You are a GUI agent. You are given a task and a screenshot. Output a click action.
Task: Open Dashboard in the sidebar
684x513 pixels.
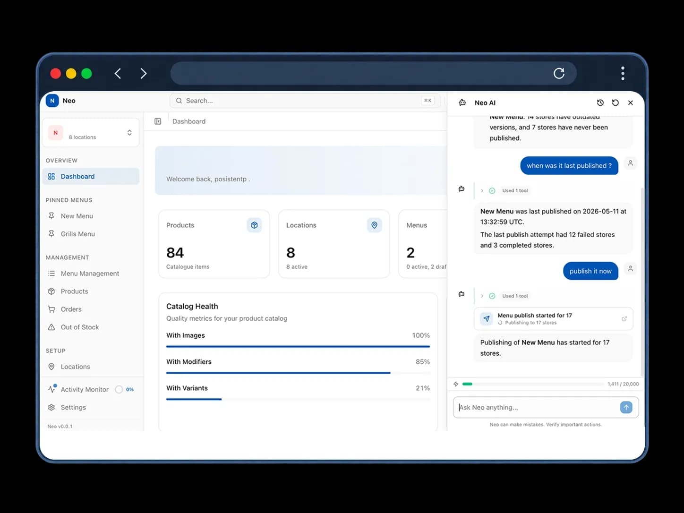(91, 176)
